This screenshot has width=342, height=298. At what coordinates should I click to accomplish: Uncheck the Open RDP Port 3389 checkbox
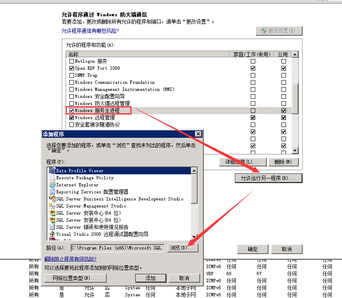[x=71, y=68]
